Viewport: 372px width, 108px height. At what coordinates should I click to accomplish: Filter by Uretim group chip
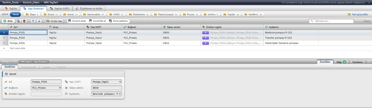click(211, 14)
